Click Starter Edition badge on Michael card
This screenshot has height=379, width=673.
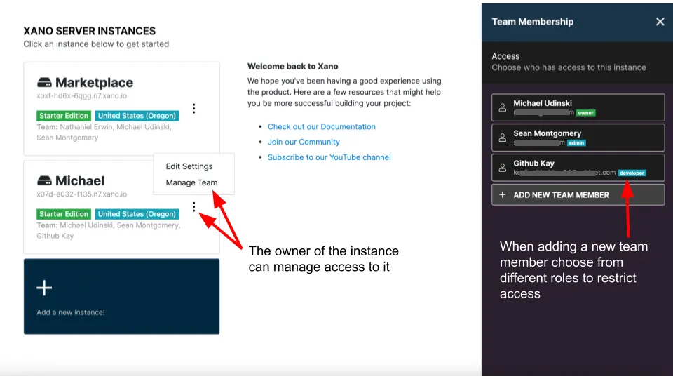point(64,214)
